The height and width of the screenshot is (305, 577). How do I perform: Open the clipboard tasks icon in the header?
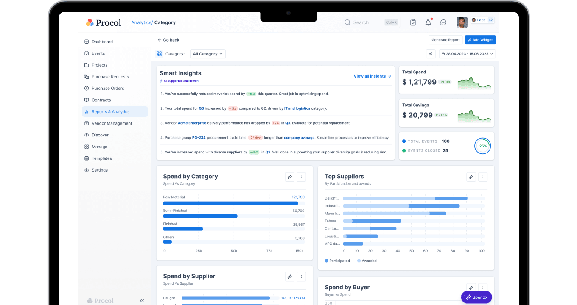click(x=413, y=22)
